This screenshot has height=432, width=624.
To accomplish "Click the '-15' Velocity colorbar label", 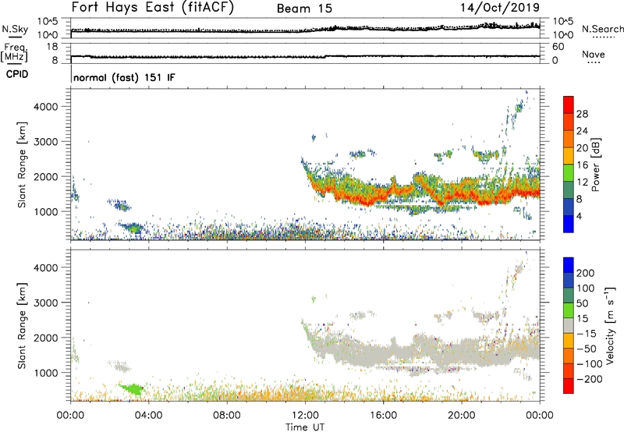I will click(x=587, y=334).
